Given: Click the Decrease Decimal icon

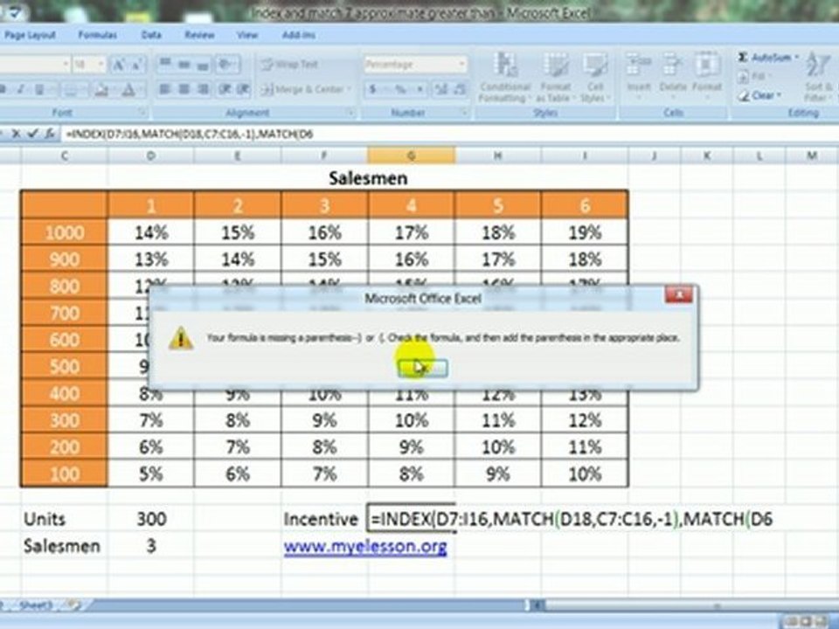Looking at the screenshot, I should [x=461, y=89].
